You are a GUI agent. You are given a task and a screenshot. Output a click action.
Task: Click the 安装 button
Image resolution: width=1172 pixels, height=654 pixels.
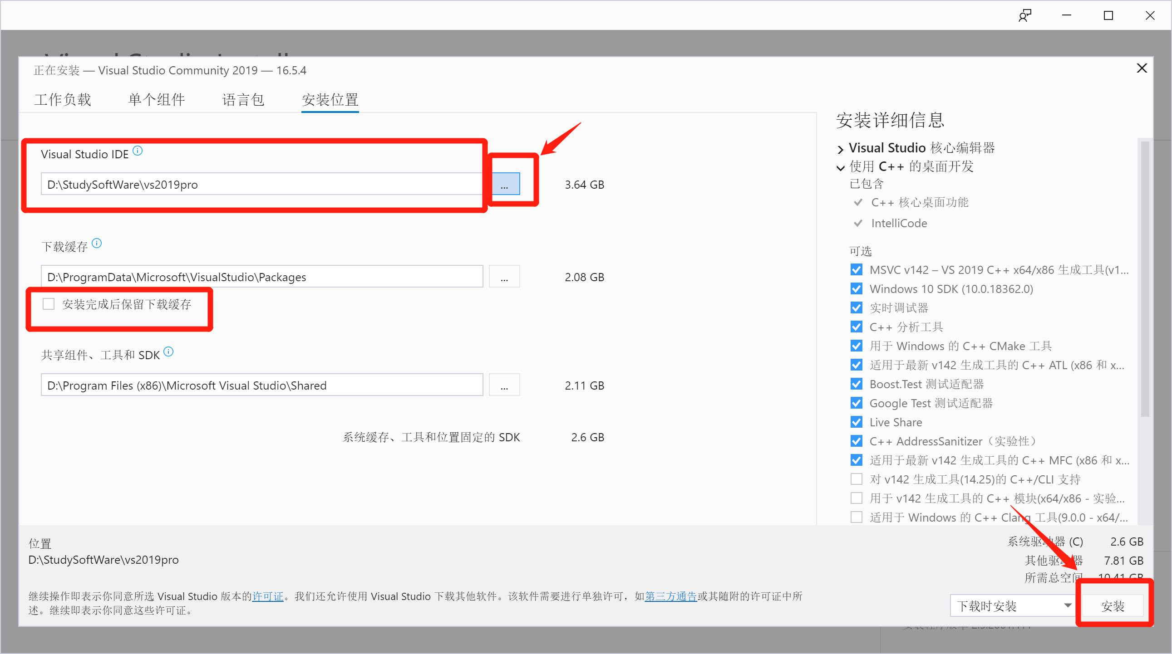coord(1113,606)
